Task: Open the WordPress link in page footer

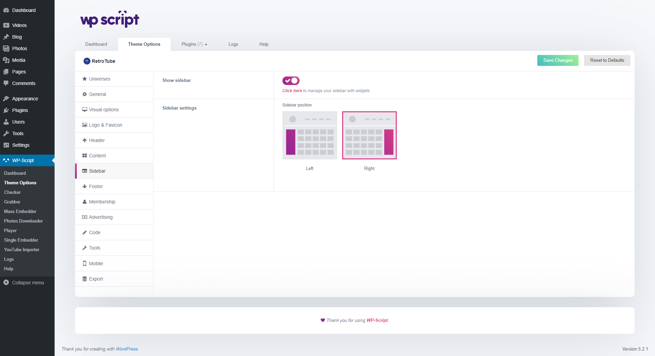Action: (127, 349)
